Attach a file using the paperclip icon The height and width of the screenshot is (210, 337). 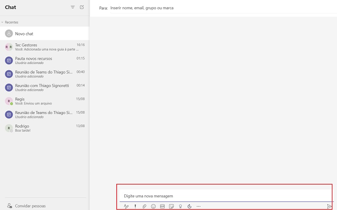click(144, 206)
